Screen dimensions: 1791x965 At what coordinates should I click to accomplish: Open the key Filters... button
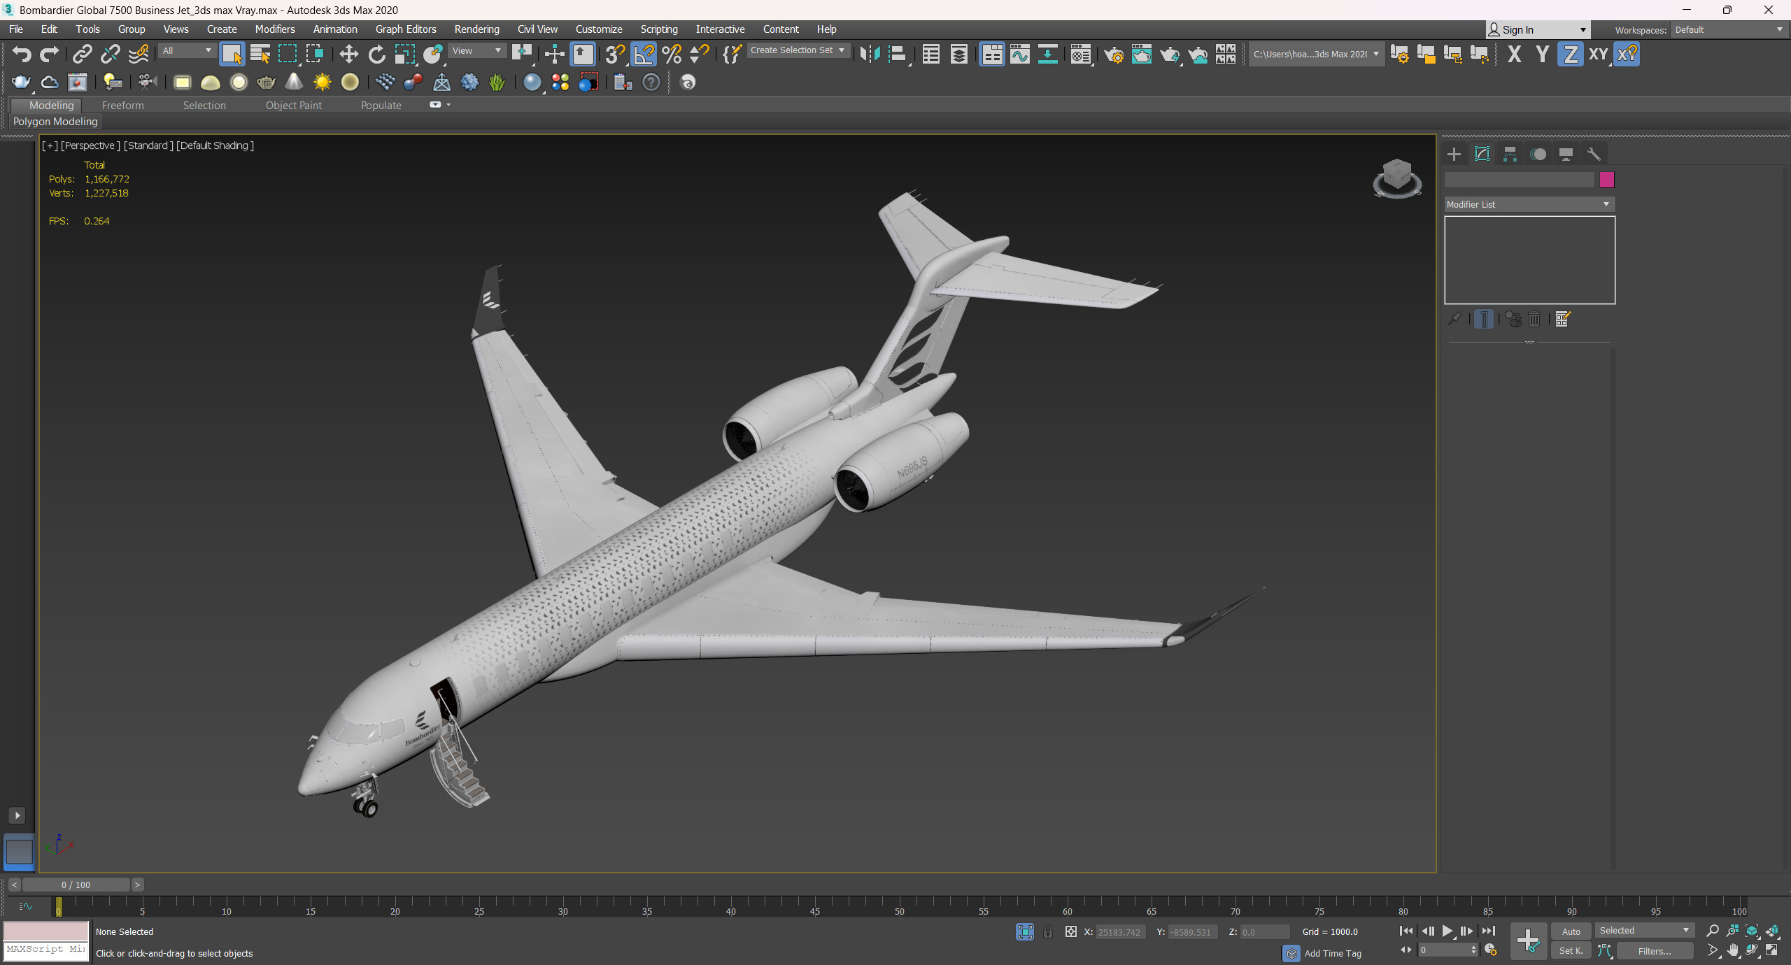pyautogui.click(x=1655, y=951)
